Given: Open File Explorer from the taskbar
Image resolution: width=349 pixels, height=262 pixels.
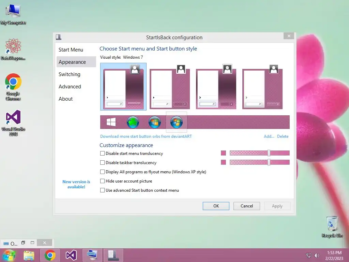Looking at the screenshot, I should [29, 255].
